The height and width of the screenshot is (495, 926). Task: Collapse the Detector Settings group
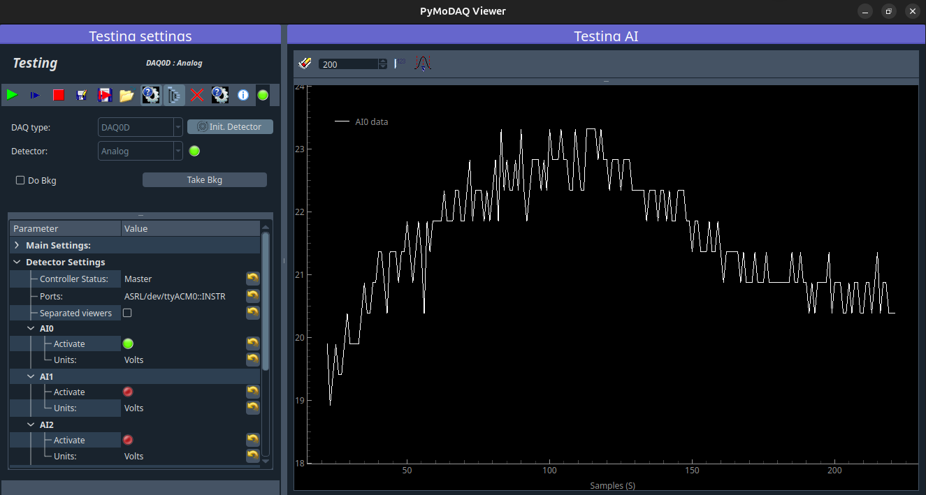[x=17, y=262]
